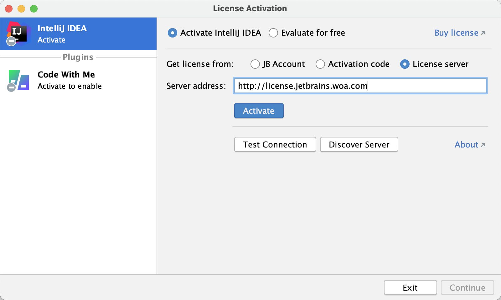The width and height of the screenshot is (501, 300).
Task: Click the yellow minimize traffic light button
Action: pos(21,9)
